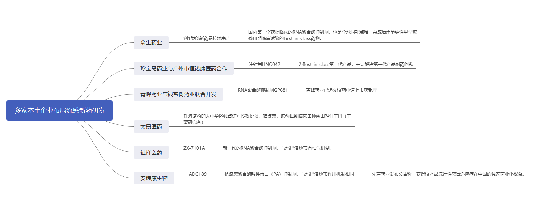The width and height of the screenshot is (543, 198).
Task: Select the 大中华区独占许可授权协议 description text
Action: coord(267,119)
